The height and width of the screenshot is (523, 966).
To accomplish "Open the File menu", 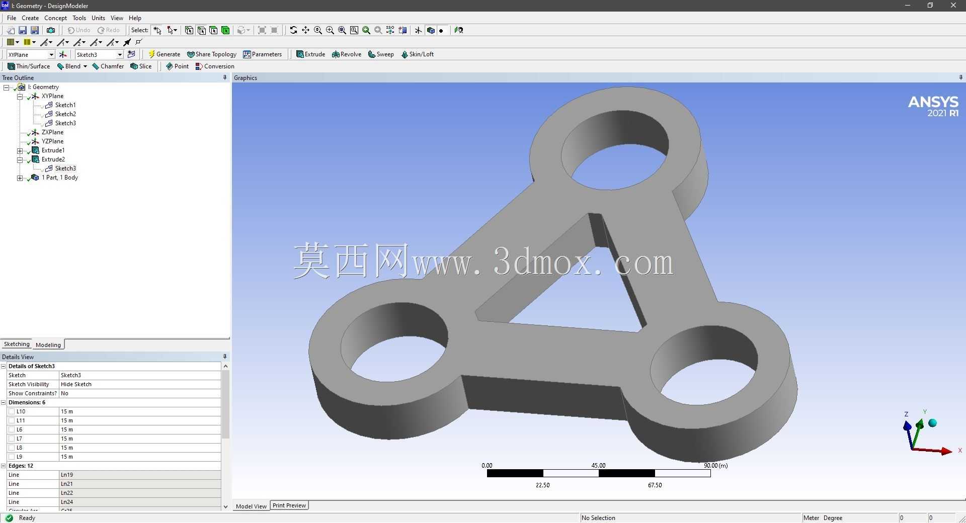I will 12,18.
